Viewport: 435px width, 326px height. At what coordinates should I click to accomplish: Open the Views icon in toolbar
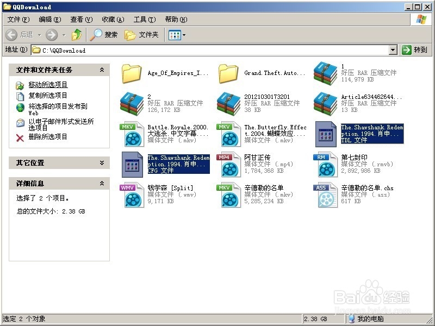tap(175, 35)
